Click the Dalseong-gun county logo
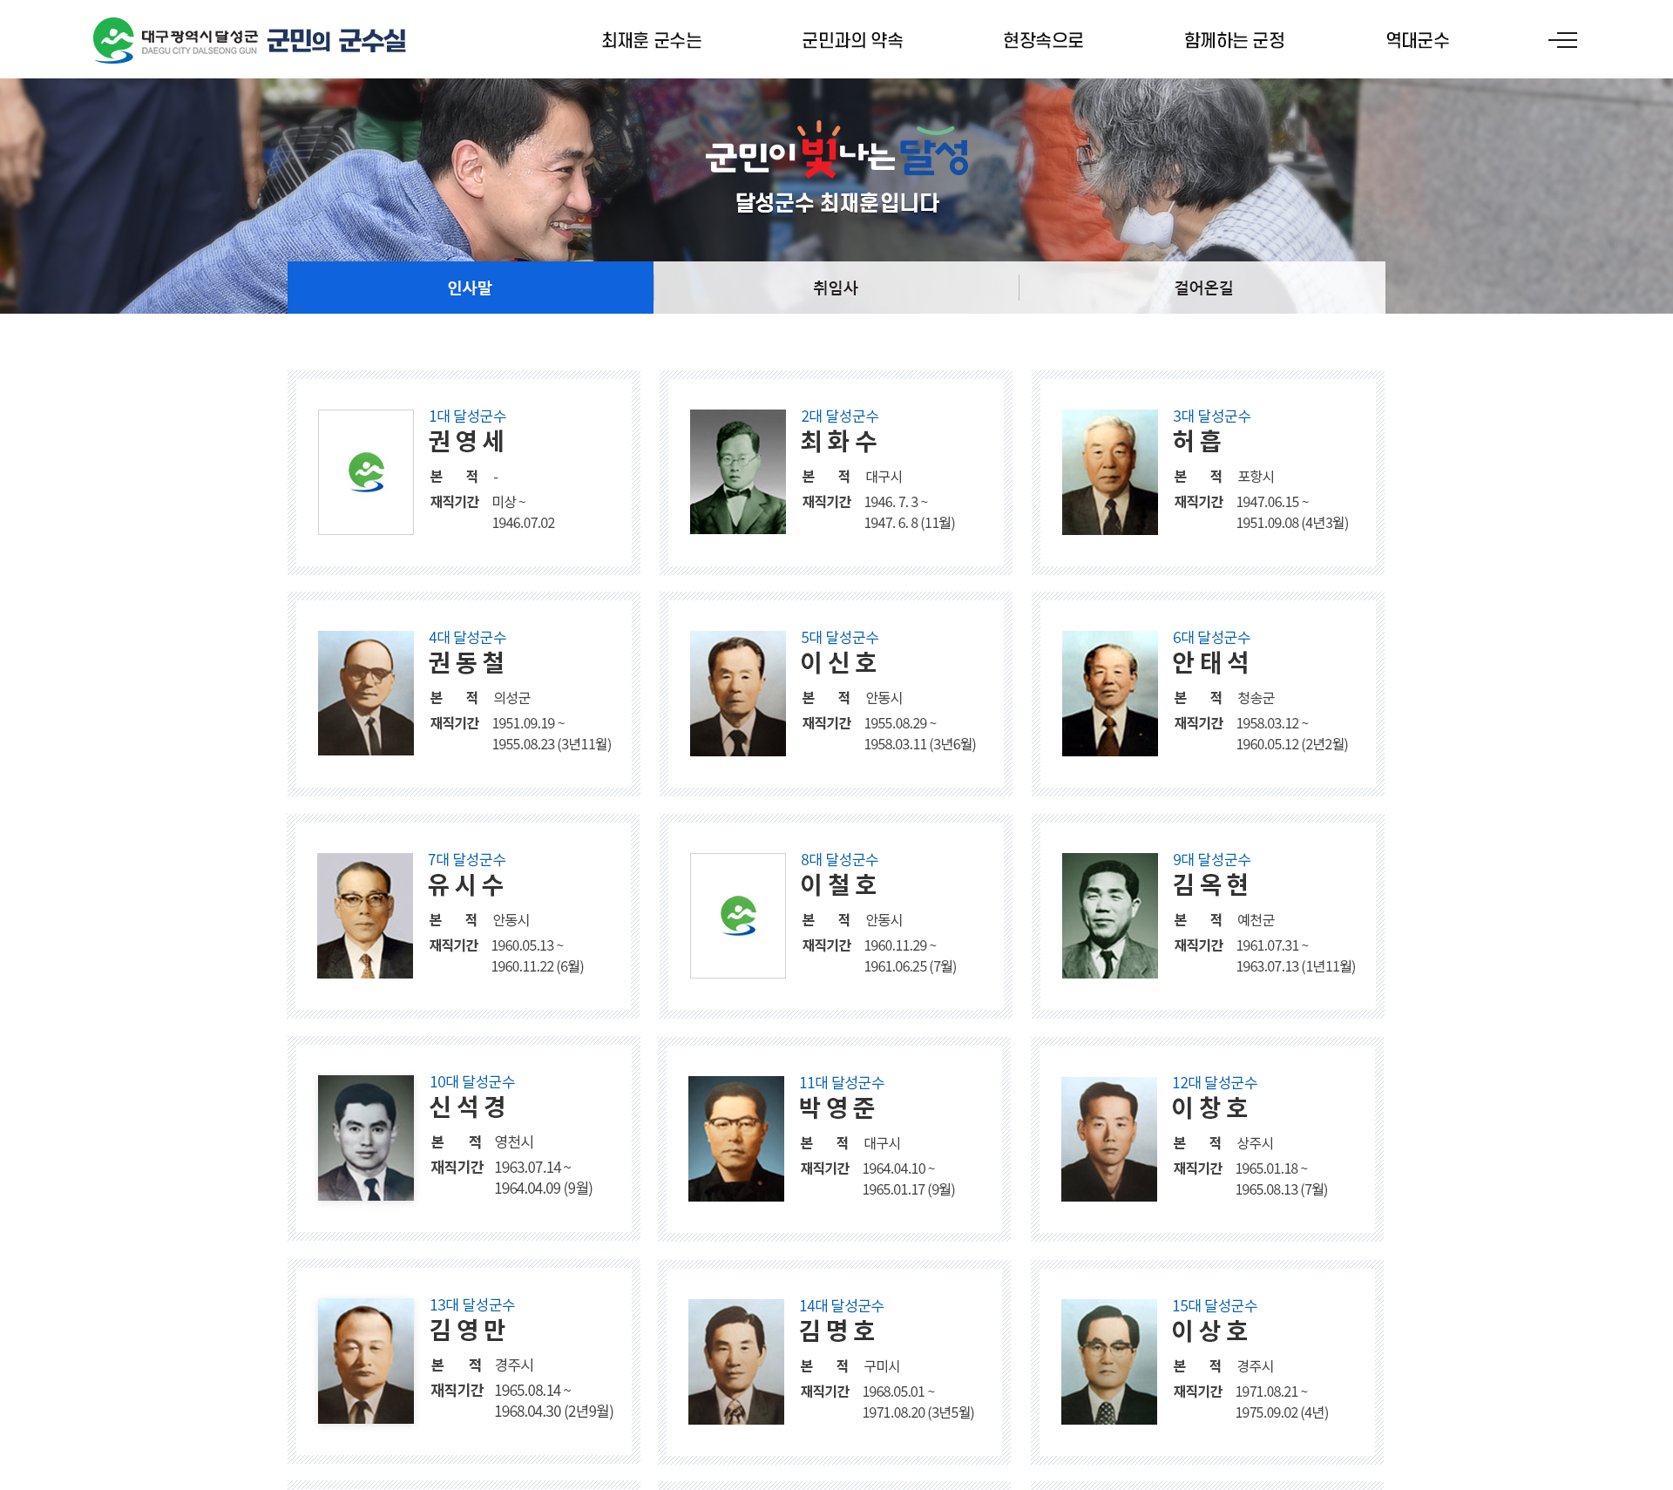The width and height of the screenshot is (1673, 1490). point(114,38)
